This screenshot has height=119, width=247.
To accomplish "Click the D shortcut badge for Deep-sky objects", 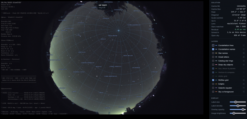I will click(x=244, y=65).
